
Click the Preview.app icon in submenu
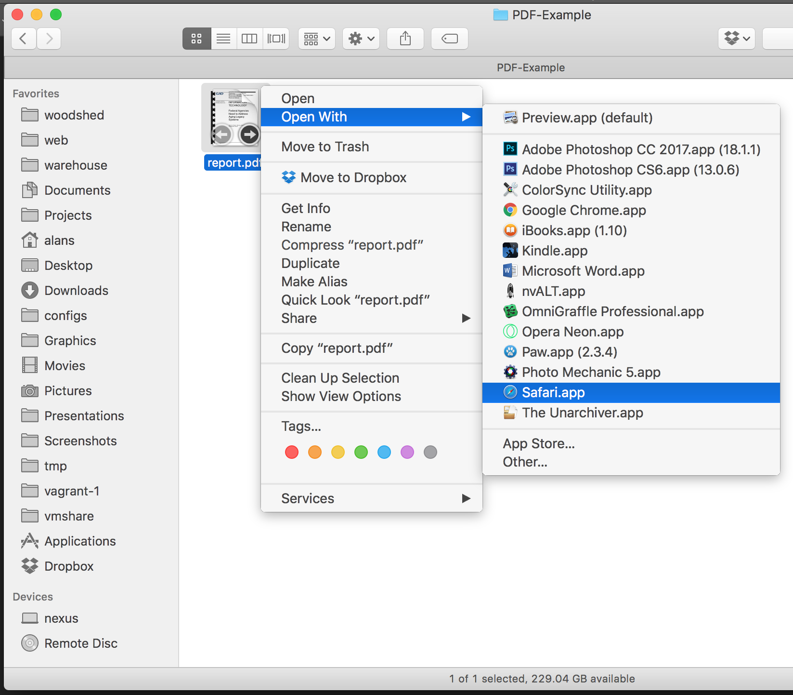click(x=510, y=118)
